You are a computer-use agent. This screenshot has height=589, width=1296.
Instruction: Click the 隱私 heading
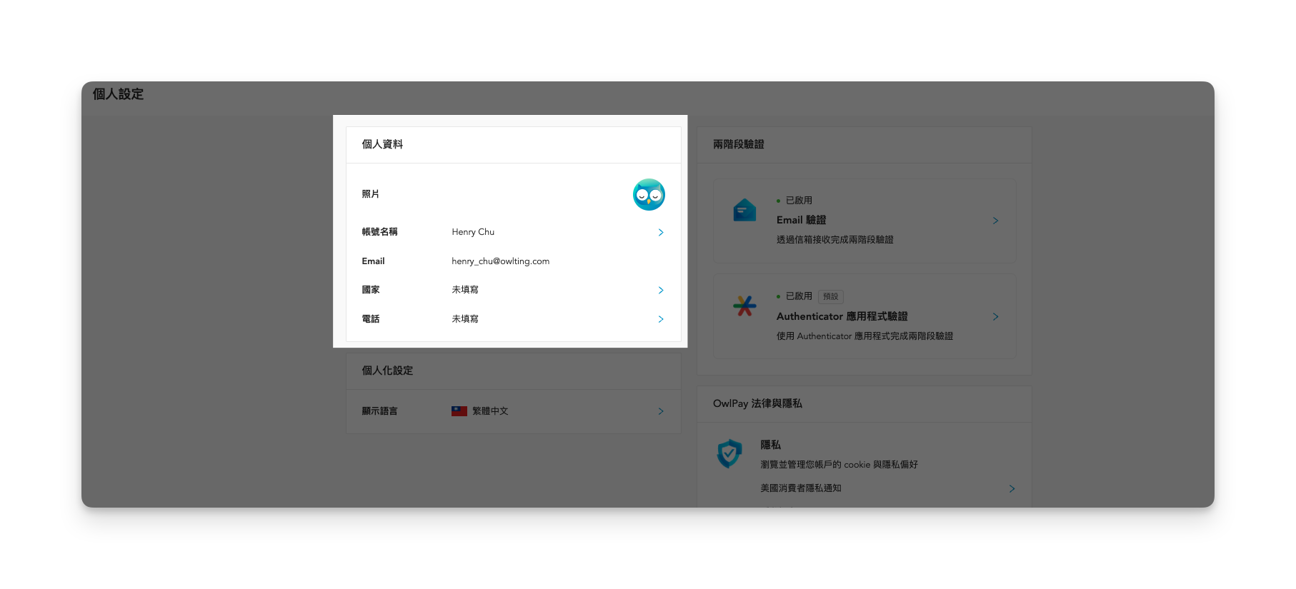[770, 445]
